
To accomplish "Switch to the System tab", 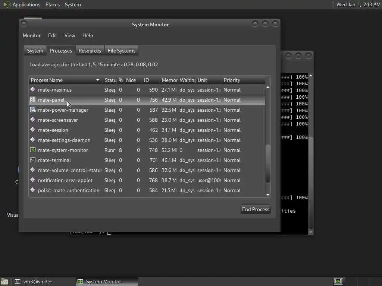I will [x=35, y=51].
